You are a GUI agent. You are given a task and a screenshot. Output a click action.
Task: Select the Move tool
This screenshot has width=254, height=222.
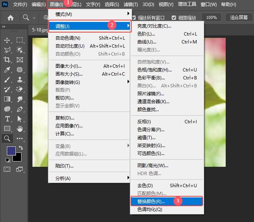click(x=7, y=40)
